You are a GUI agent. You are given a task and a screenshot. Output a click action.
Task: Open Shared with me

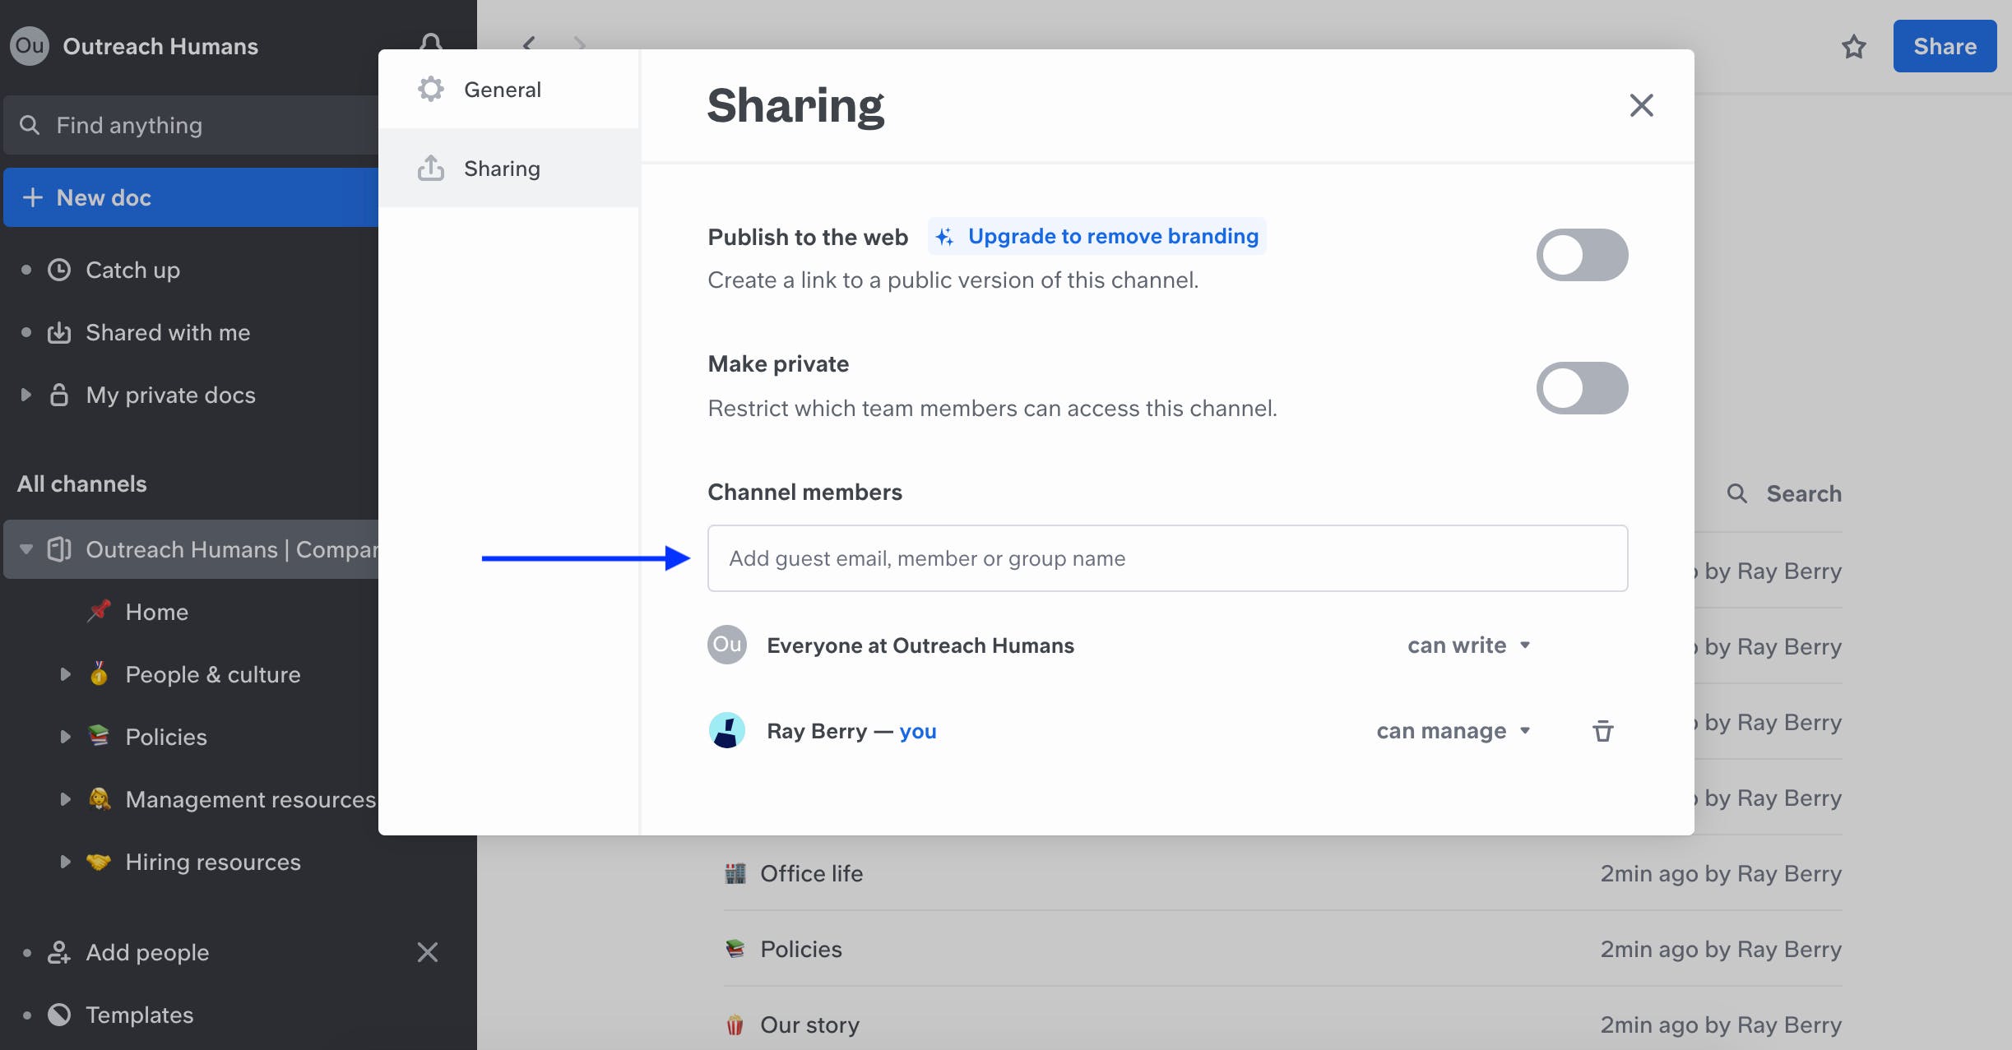coord(168,332)
